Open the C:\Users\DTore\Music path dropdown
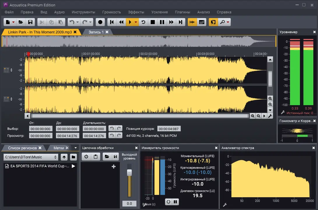318x210 pixels. (31, 157)
